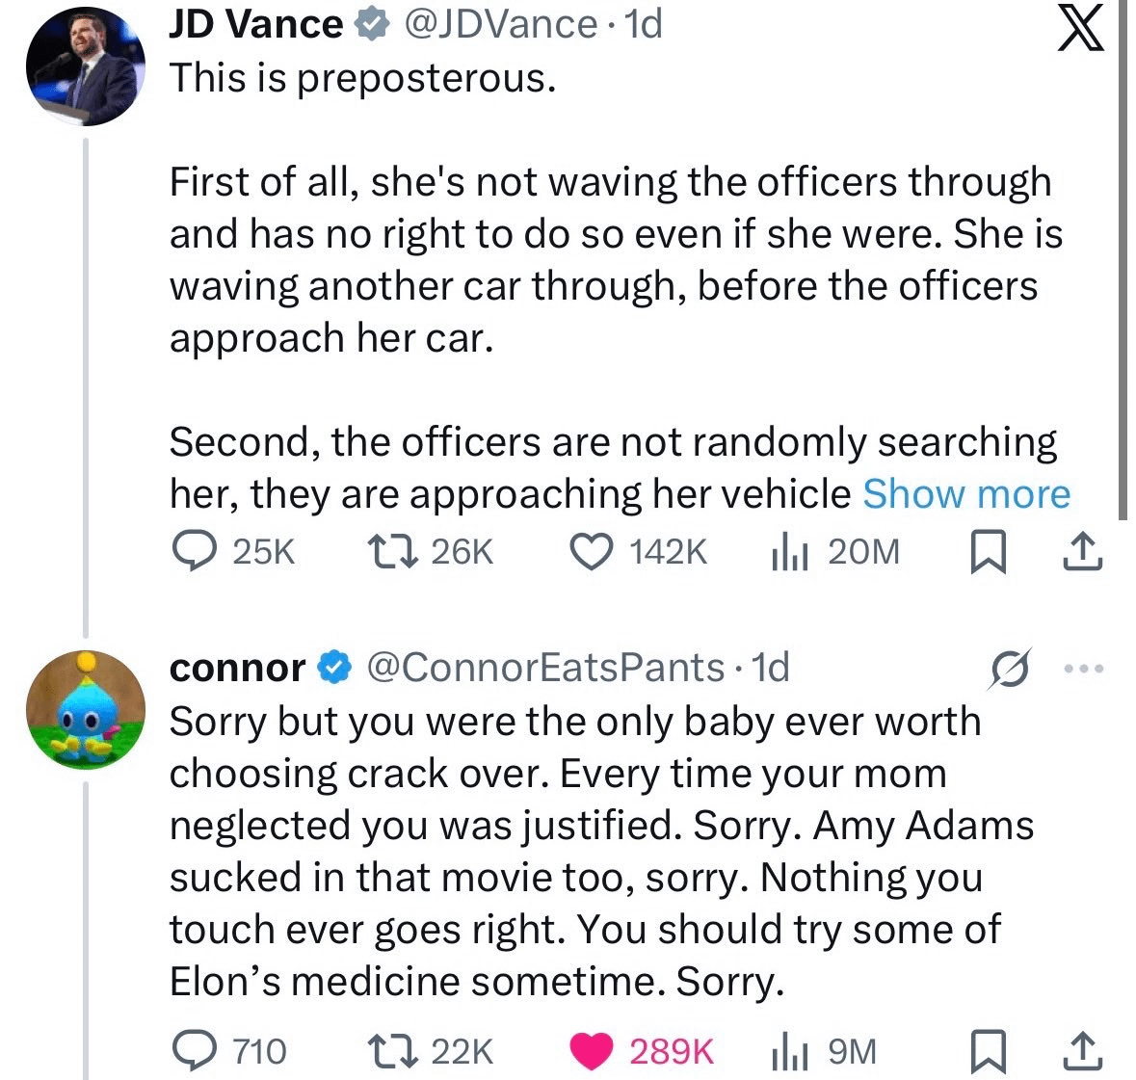Tap the Grok icon on connor's reply
Screen dimensions: 1136x1080
coord(1009,668)
